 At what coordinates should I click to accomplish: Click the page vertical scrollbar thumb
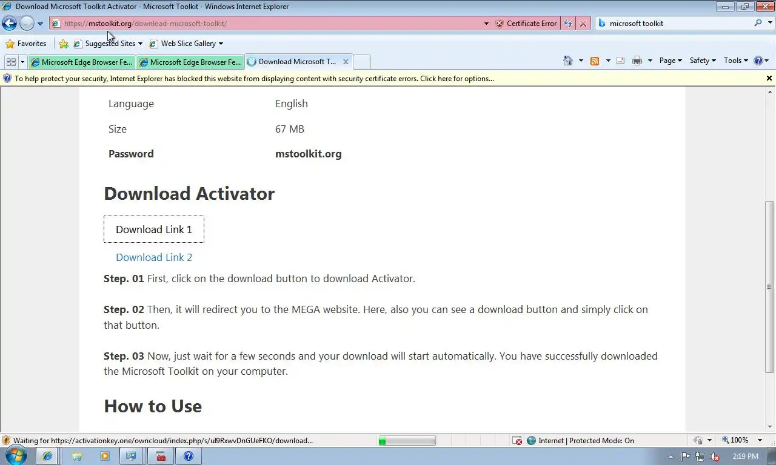click(770, 286)
